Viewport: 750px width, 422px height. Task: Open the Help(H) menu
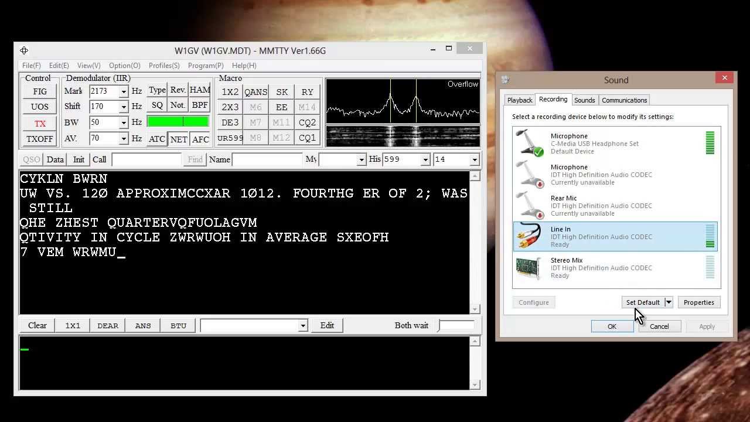[x=244, y=66]
